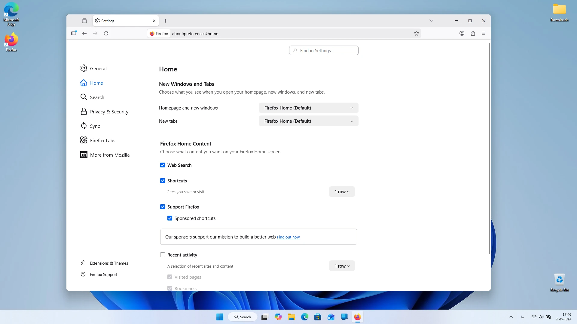Image resolution: width=577 pixels, height=324 pixels.
Task: Open the volume control in system tray
Action: pos(541,317)
